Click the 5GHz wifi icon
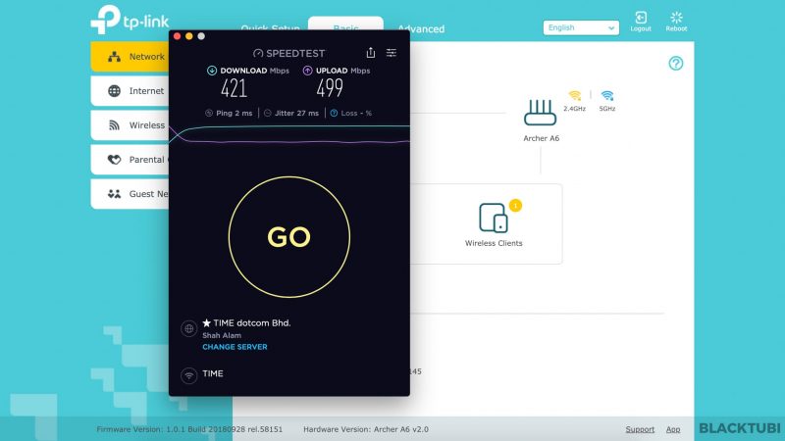Image resolution: width=785 pixels, height=441 pixels. [x=607, y=96]
